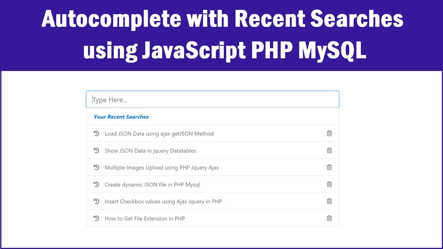Select "How to Get File Extension in PHP"
443x249 pixels.
[145, 219]
